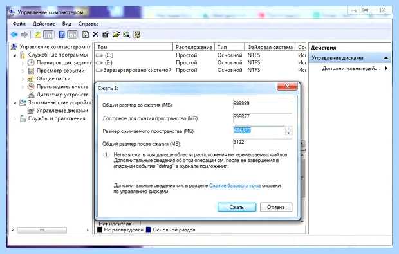
Task: Select Управление дисками in the tree
Action: (x=62, y=111)
